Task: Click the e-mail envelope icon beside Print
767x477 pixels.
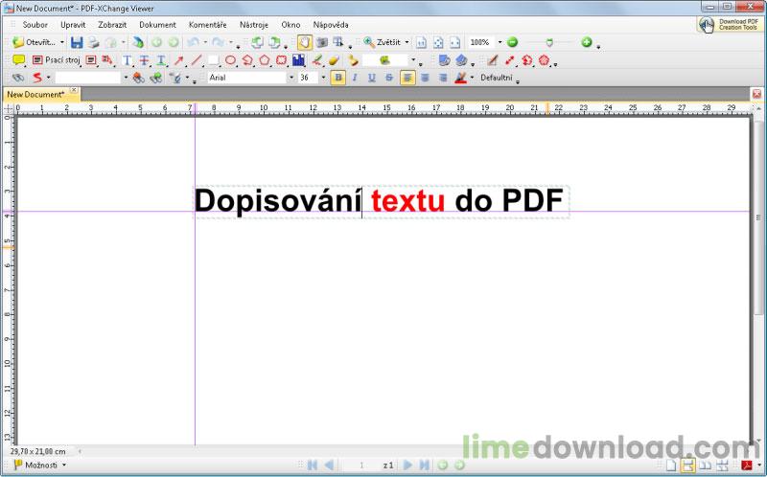Action: tap(112, 42)
